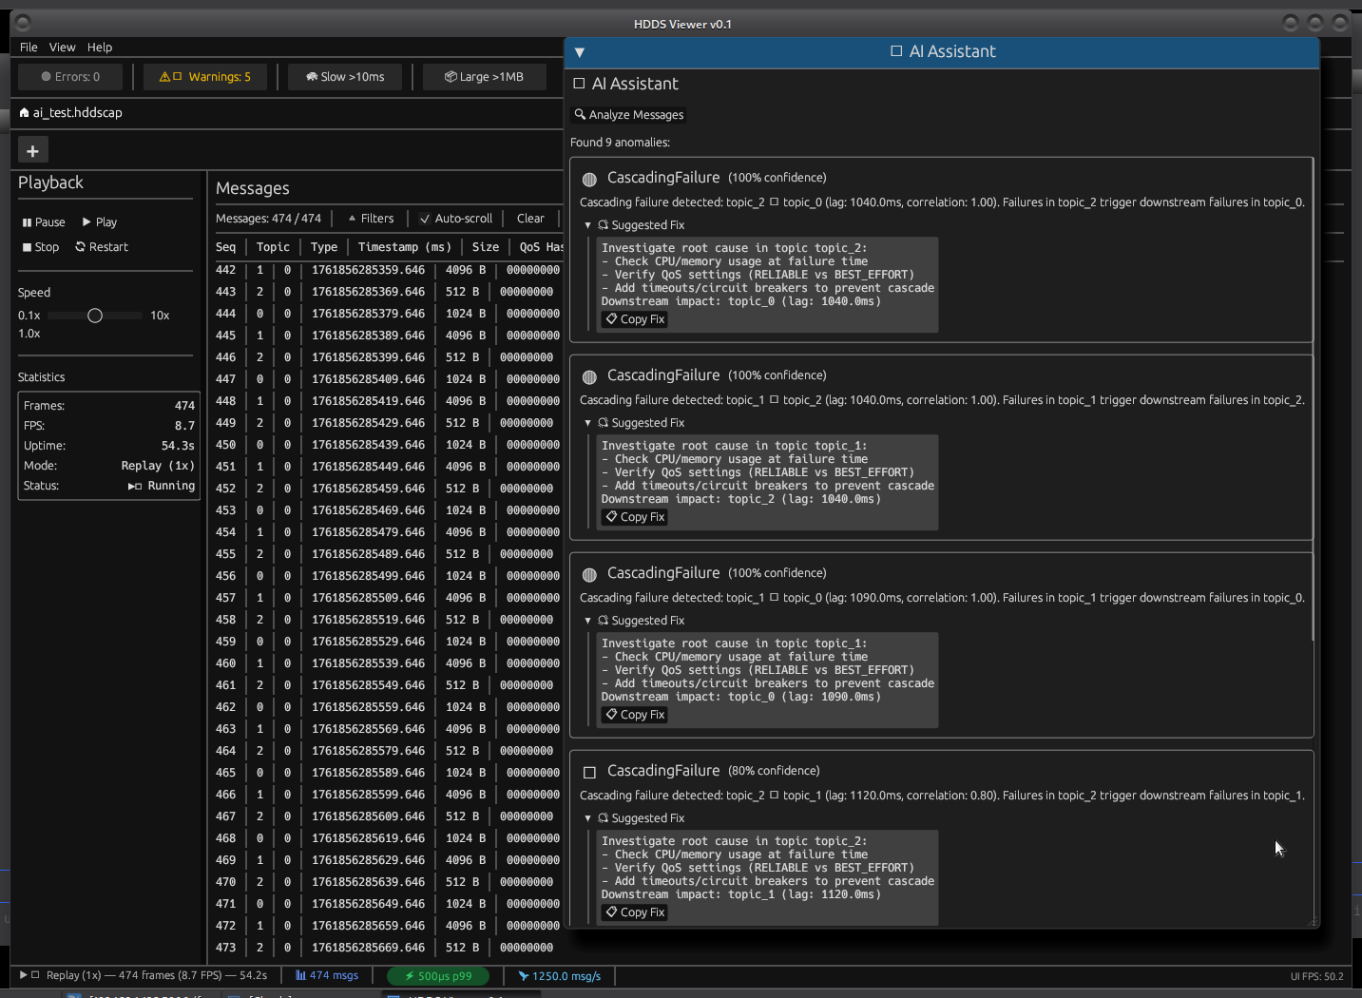Click Analyze Messages button
The width and height of the screenshot is (1362, 998).
pyautogui.click(x=629, y=115)
